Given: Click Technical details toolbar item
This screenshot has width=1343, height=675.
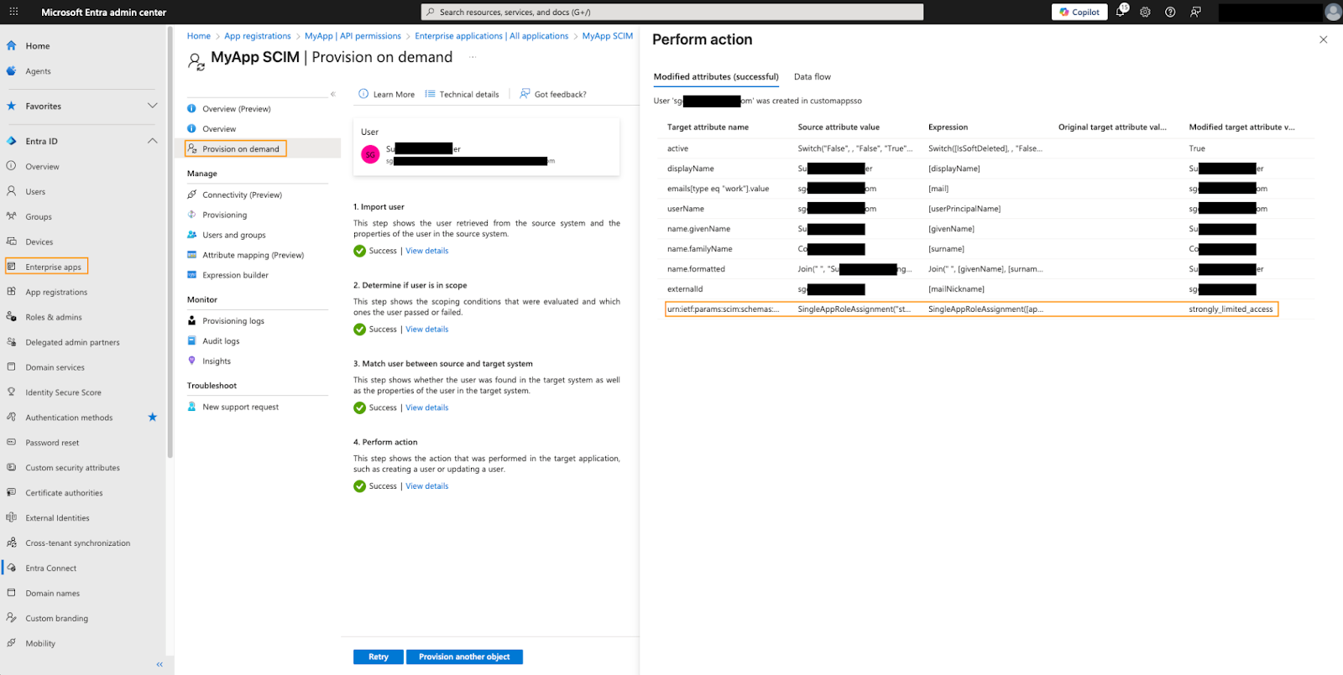Looking at the screenshot, I should coord(462,95).
